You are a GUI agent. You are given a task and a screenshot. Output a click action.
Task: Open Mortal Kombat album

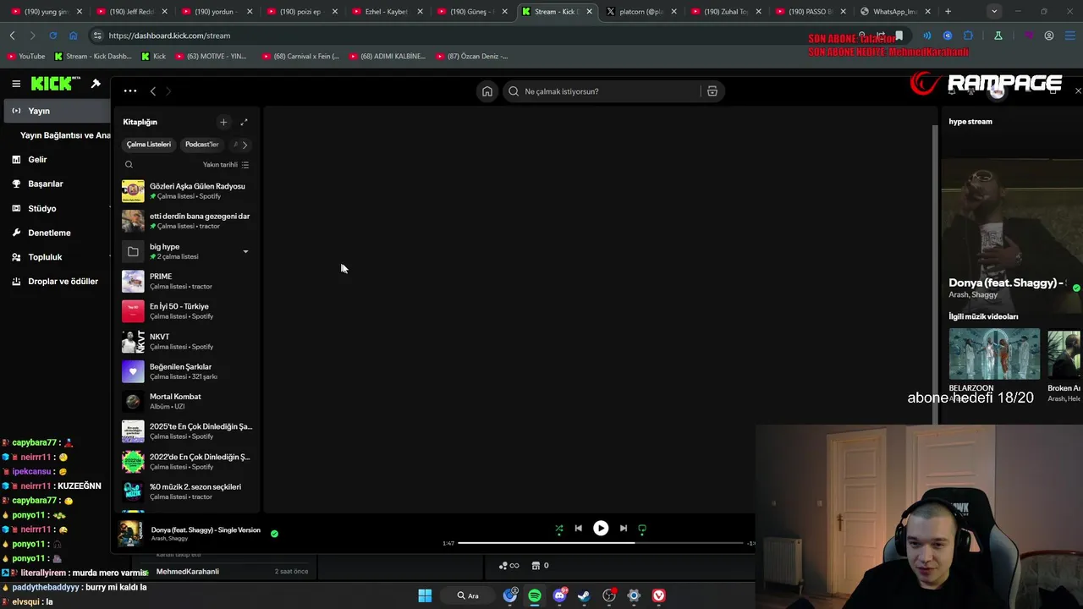point(187,401)
